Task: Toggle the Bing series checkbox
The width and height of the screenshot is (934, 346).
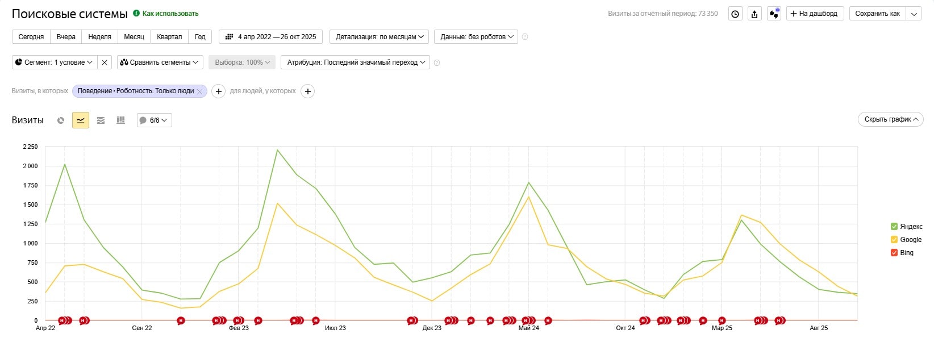Action: [894, 253]
